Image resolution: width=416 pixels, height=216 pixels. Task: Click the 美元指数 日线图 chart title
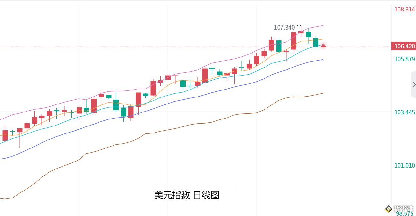tap(186, 195)
